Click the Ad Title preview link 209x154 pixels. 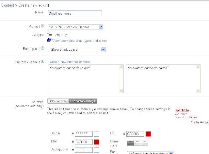coord(182,110)
